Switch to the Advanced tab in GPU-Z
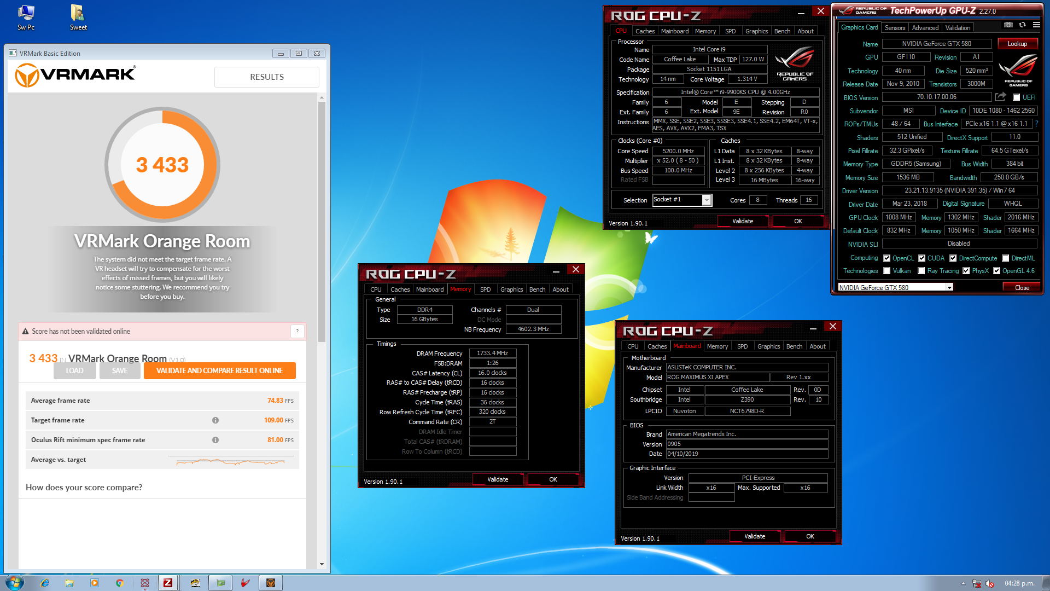The image size is (1050, 591). coord(925,28)
